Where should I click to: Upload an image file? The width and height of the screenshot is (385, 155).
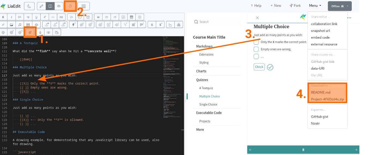[47, 25]
